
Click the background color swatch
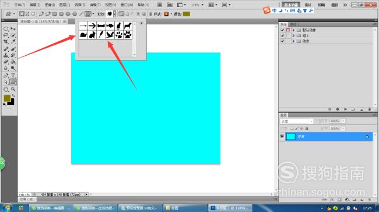tap(12, 103)
